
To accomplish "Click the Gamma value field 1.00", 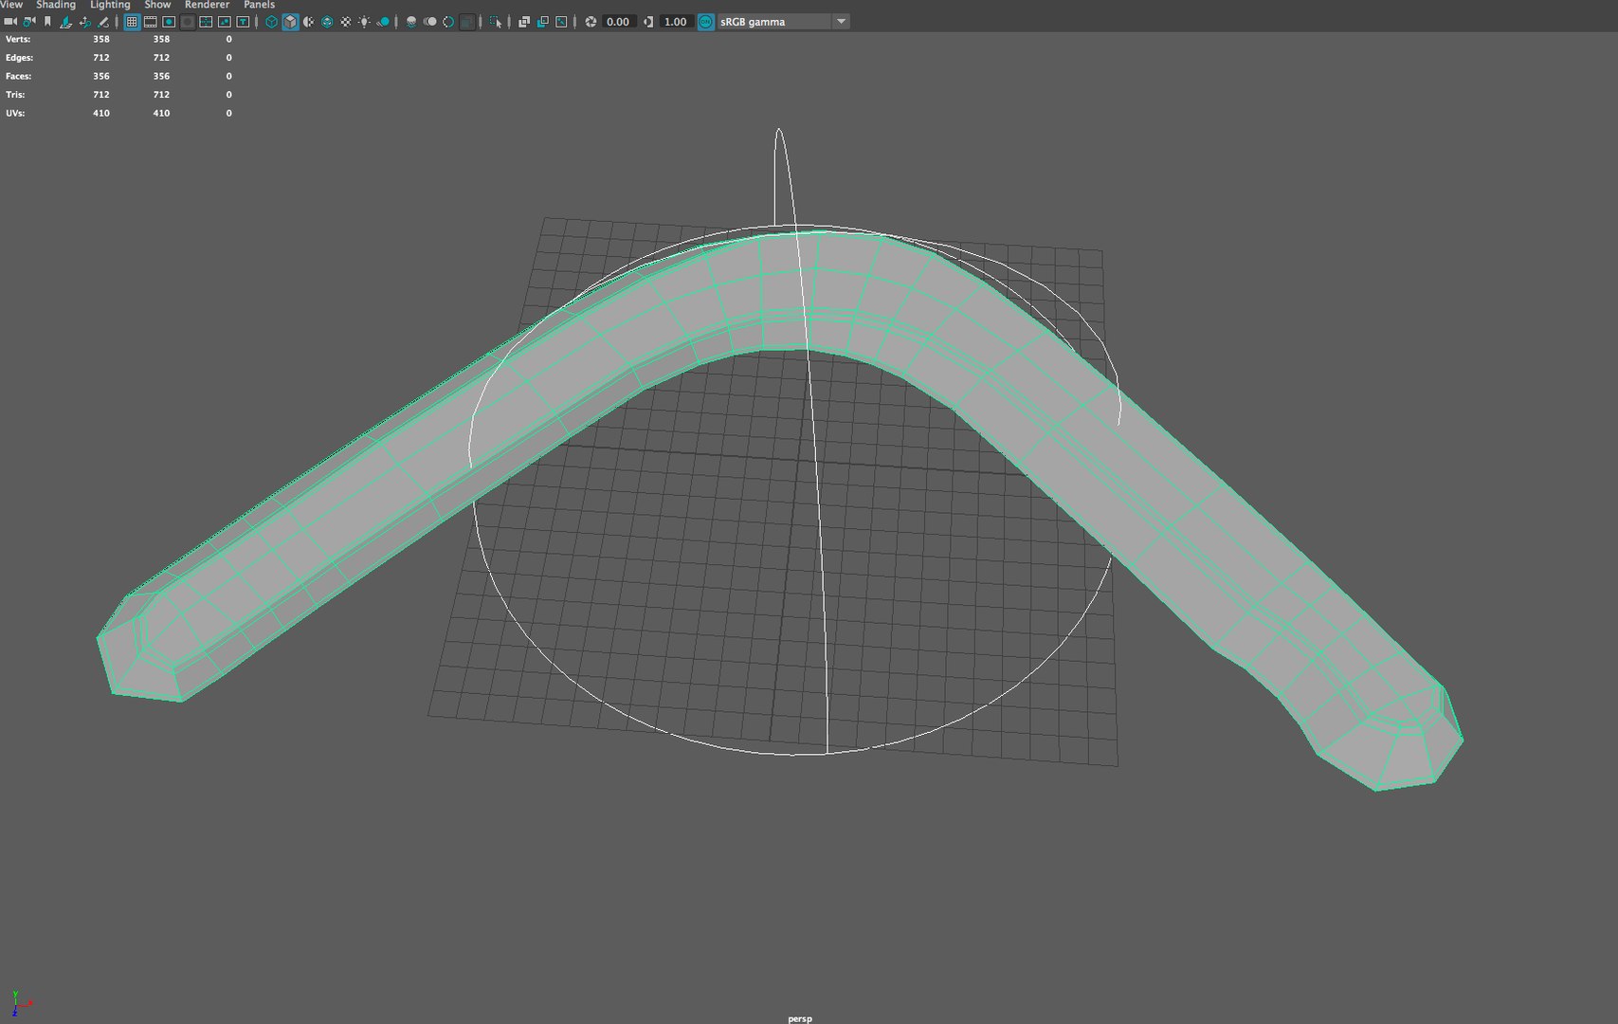I will coord(675,21).
